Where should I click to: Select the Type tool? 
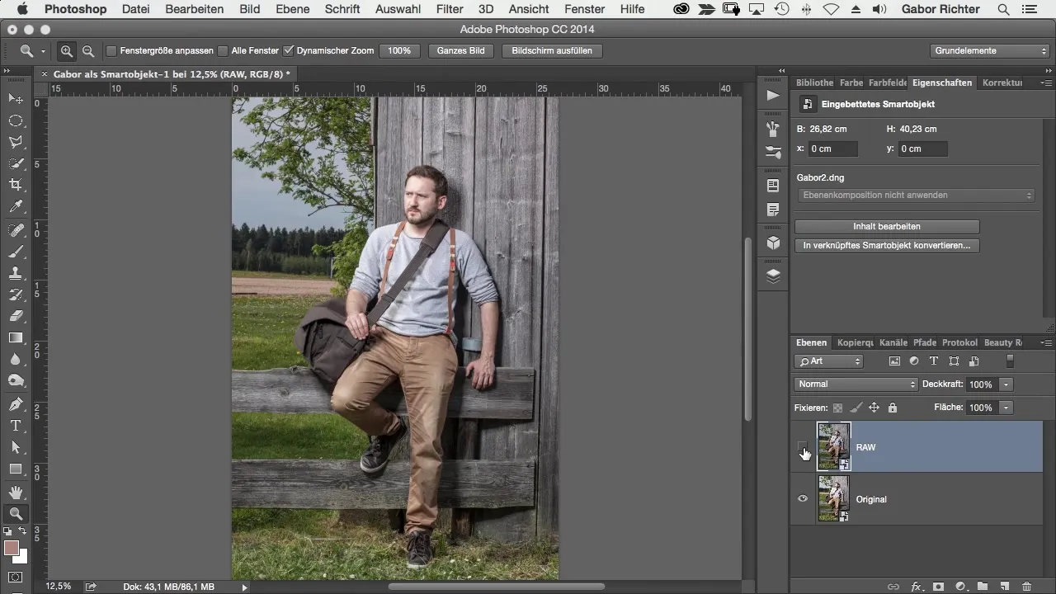(x=16, y=426)
